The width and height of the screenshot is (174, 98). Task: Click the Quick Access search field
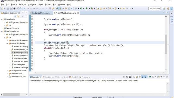(x=154, y=8)
